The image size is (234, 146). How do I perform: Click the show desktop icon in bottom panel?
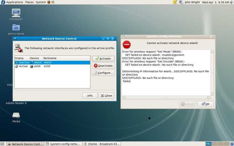pos(2,144)
